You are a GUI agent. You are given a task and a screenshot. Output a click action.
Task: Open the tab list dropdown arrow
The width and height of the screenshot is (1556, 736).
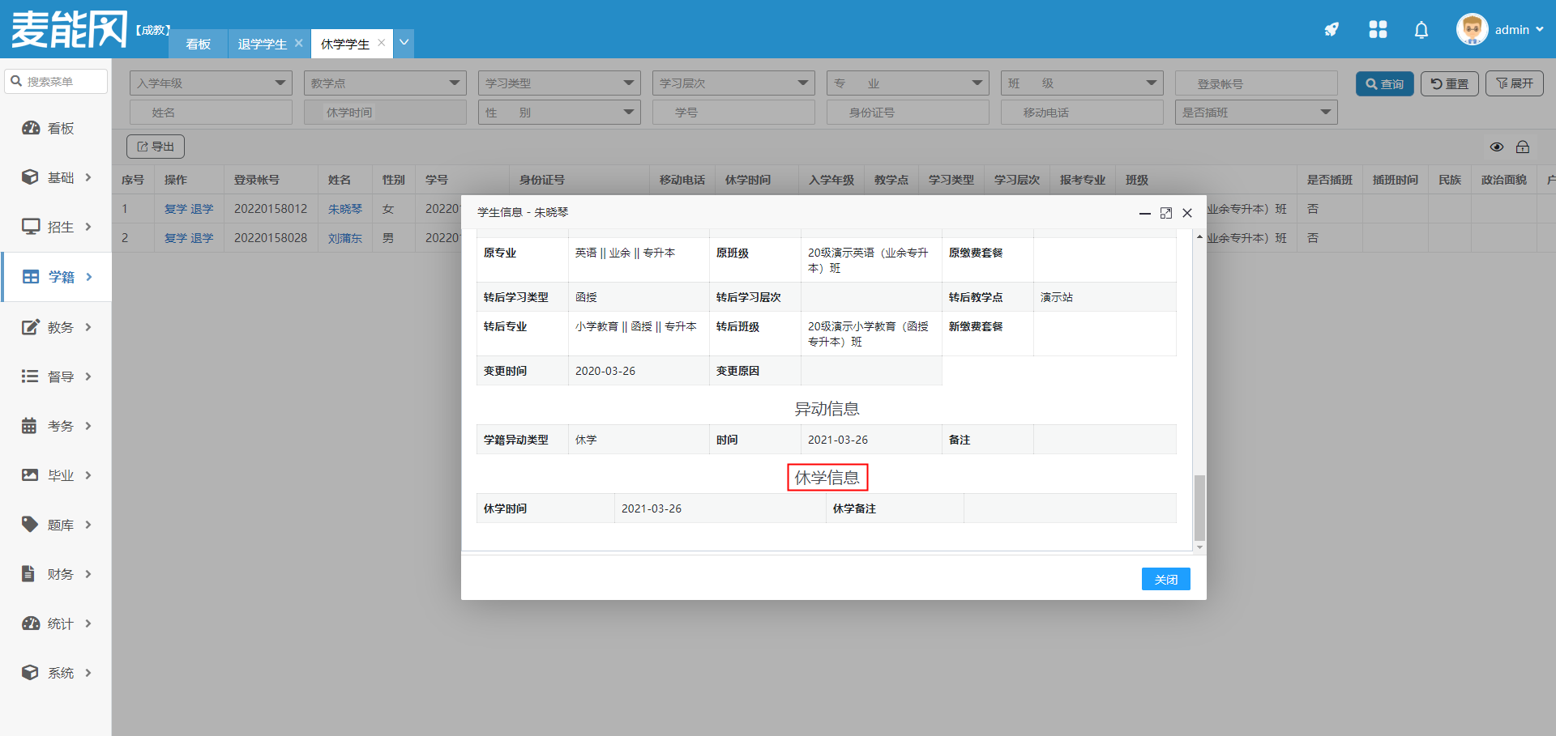click(x=404, y=43)
